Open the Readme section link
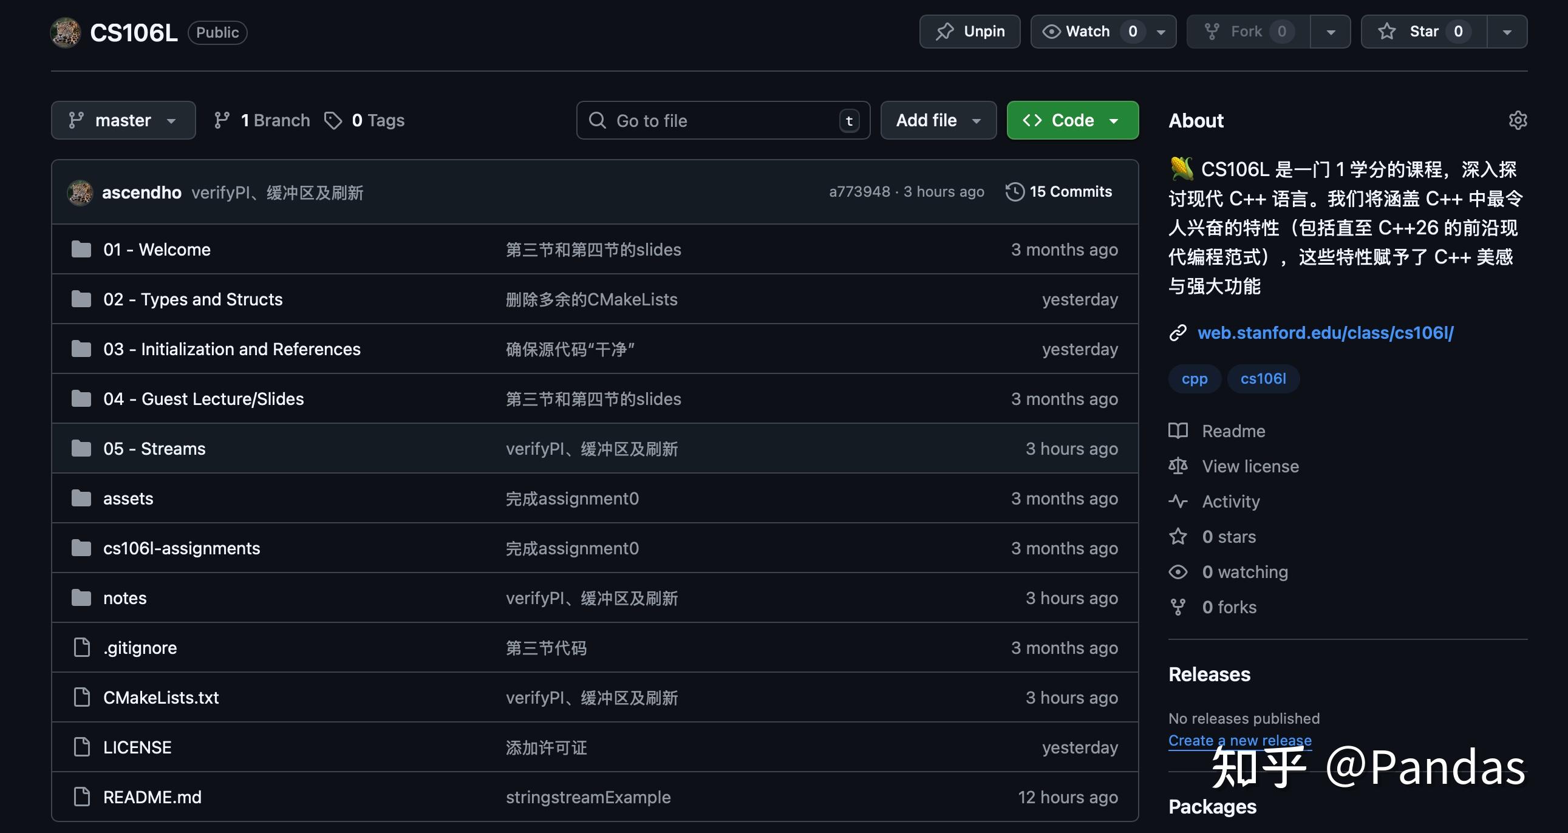Screen dimensions: 1568x833 coord(1233,431)
